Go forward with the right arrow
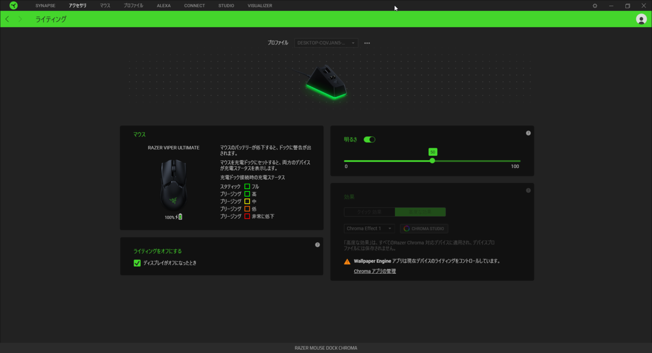652x353 pixels. click(x=20, y=19)
